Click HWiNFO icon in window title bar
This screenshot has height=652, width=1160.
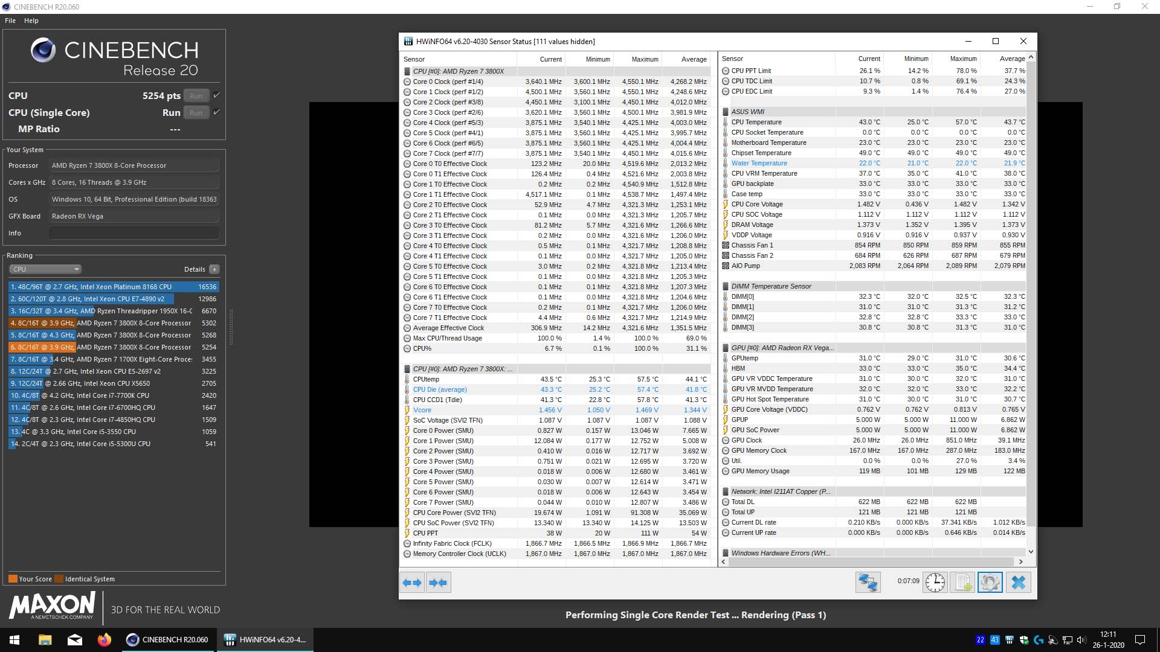[x=408, y=41]
